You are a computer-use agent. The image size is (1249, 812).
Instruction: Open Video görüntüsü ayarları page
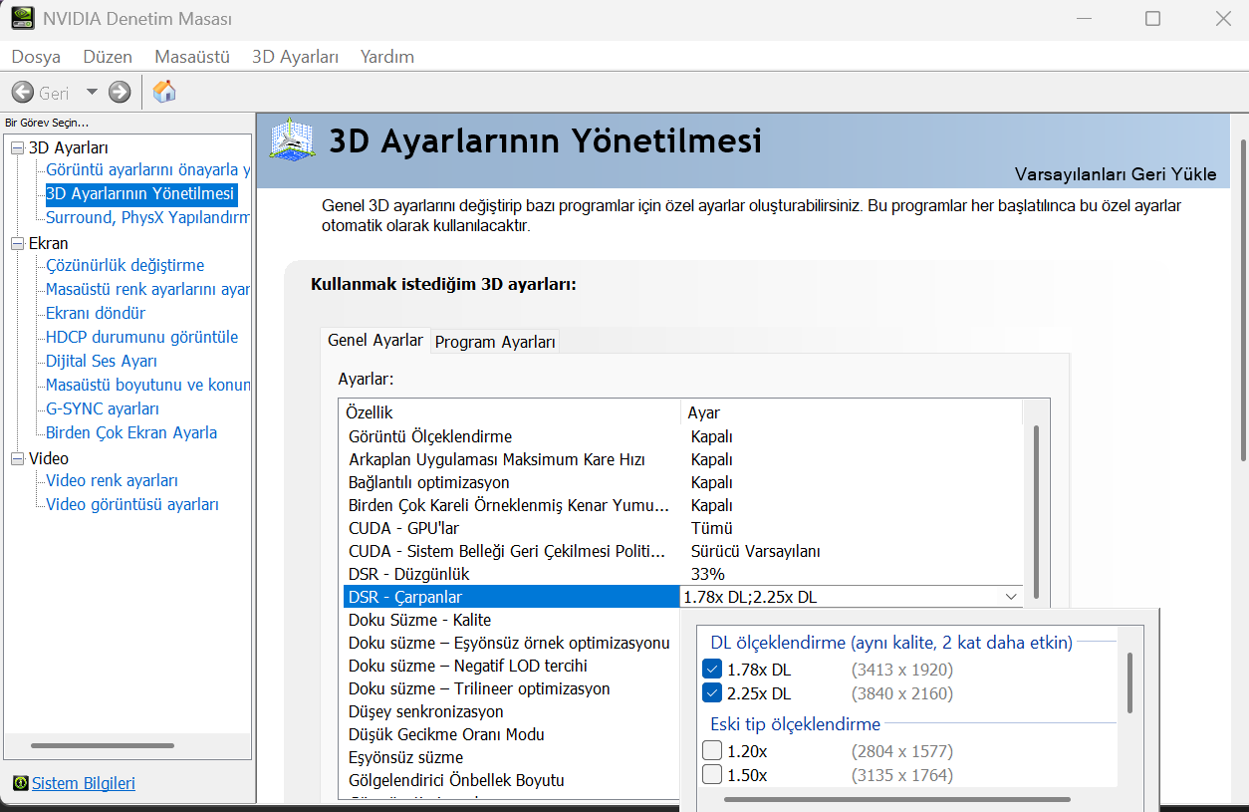pyautogui.click(x=132, y=504)
